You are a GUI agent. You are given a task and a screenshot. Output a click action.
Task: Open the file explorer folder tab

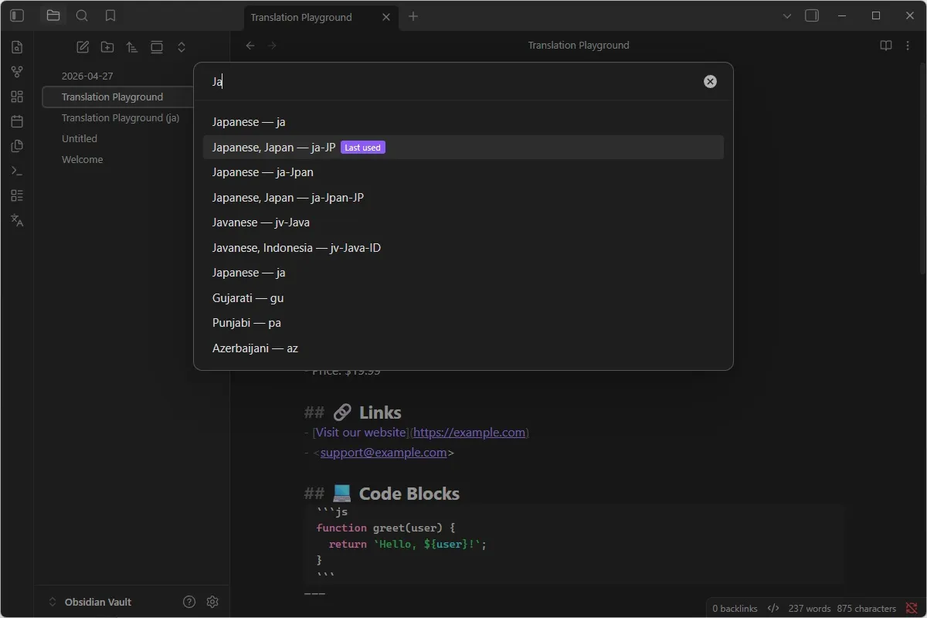coord(53,15)
